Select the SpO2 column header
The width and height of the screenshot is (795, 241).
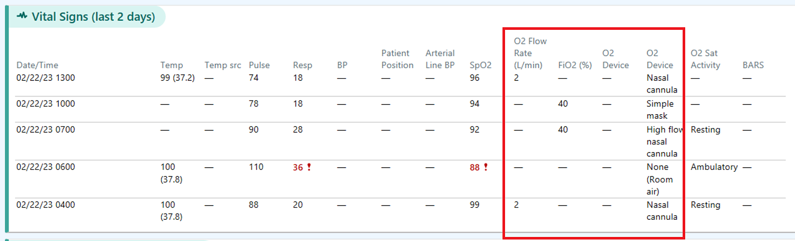coord(480,65)
